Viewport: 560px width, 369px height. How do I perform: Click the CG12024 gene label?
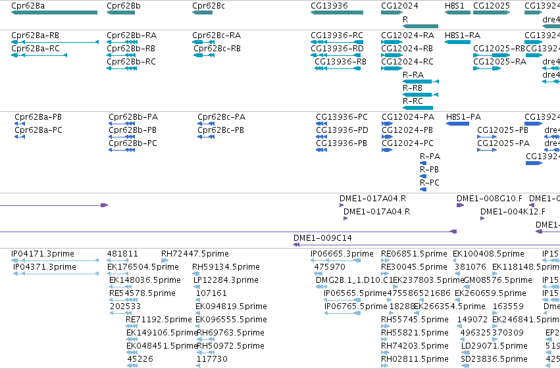pos(399,6)
